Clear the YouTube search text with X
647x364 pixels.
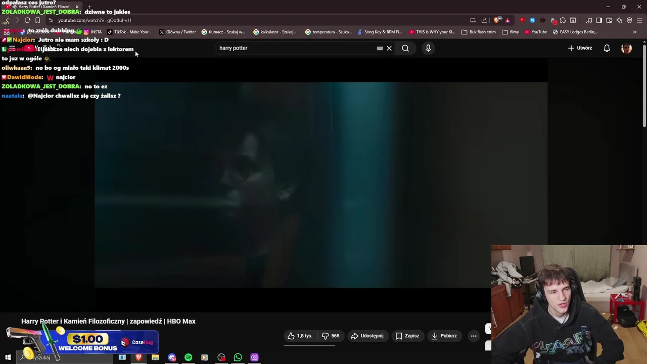389,48
